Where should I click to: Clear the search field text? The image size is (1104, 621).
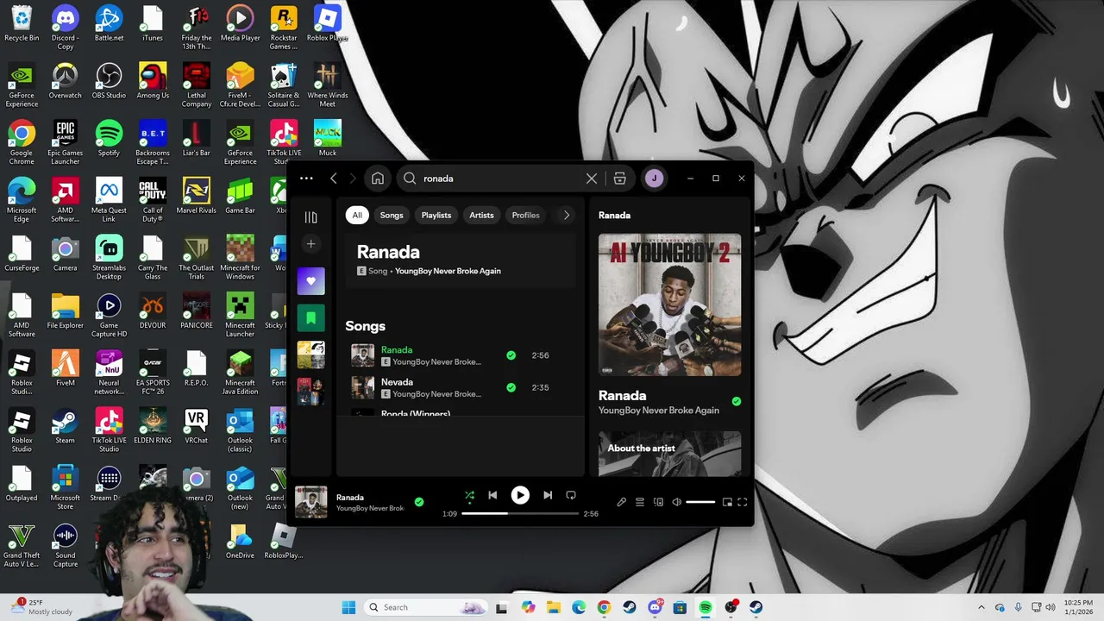[x=592, y=179]
